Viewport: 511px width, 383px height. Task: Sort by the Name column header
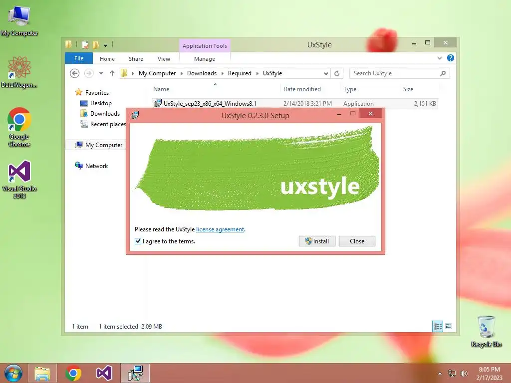(x=215, y=89)
